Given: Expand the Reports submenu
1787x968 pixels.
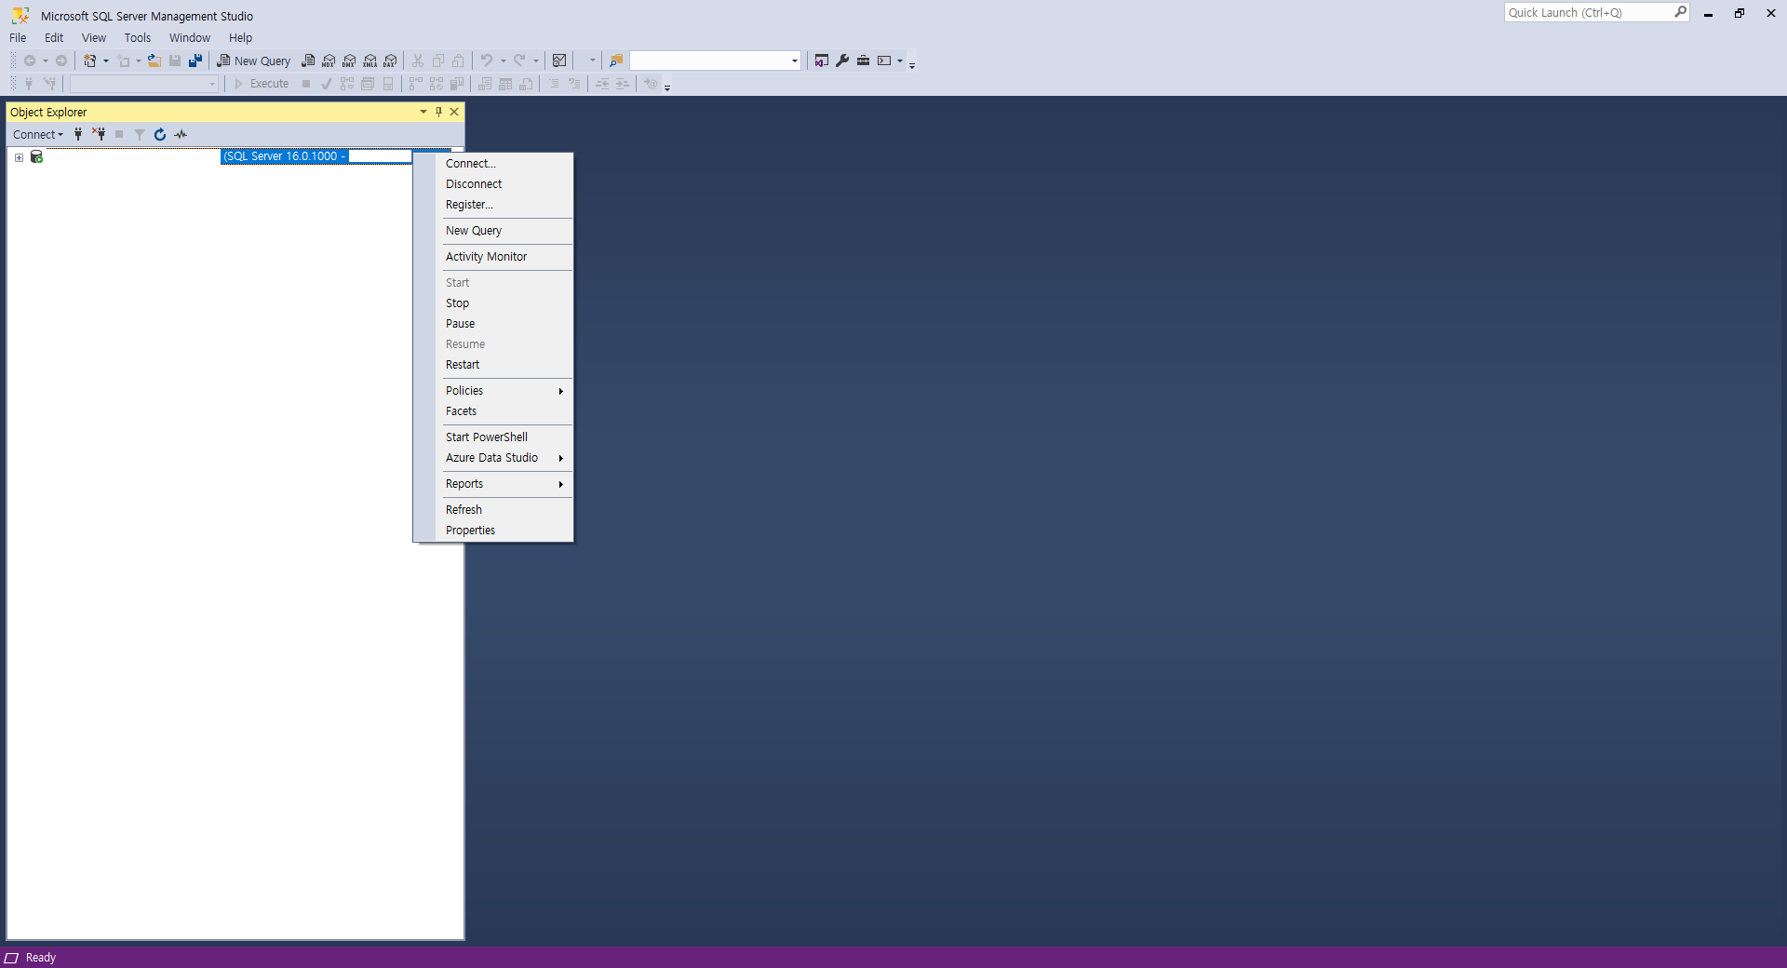Looking at the screenshot, I should click(x=493, y=484).
